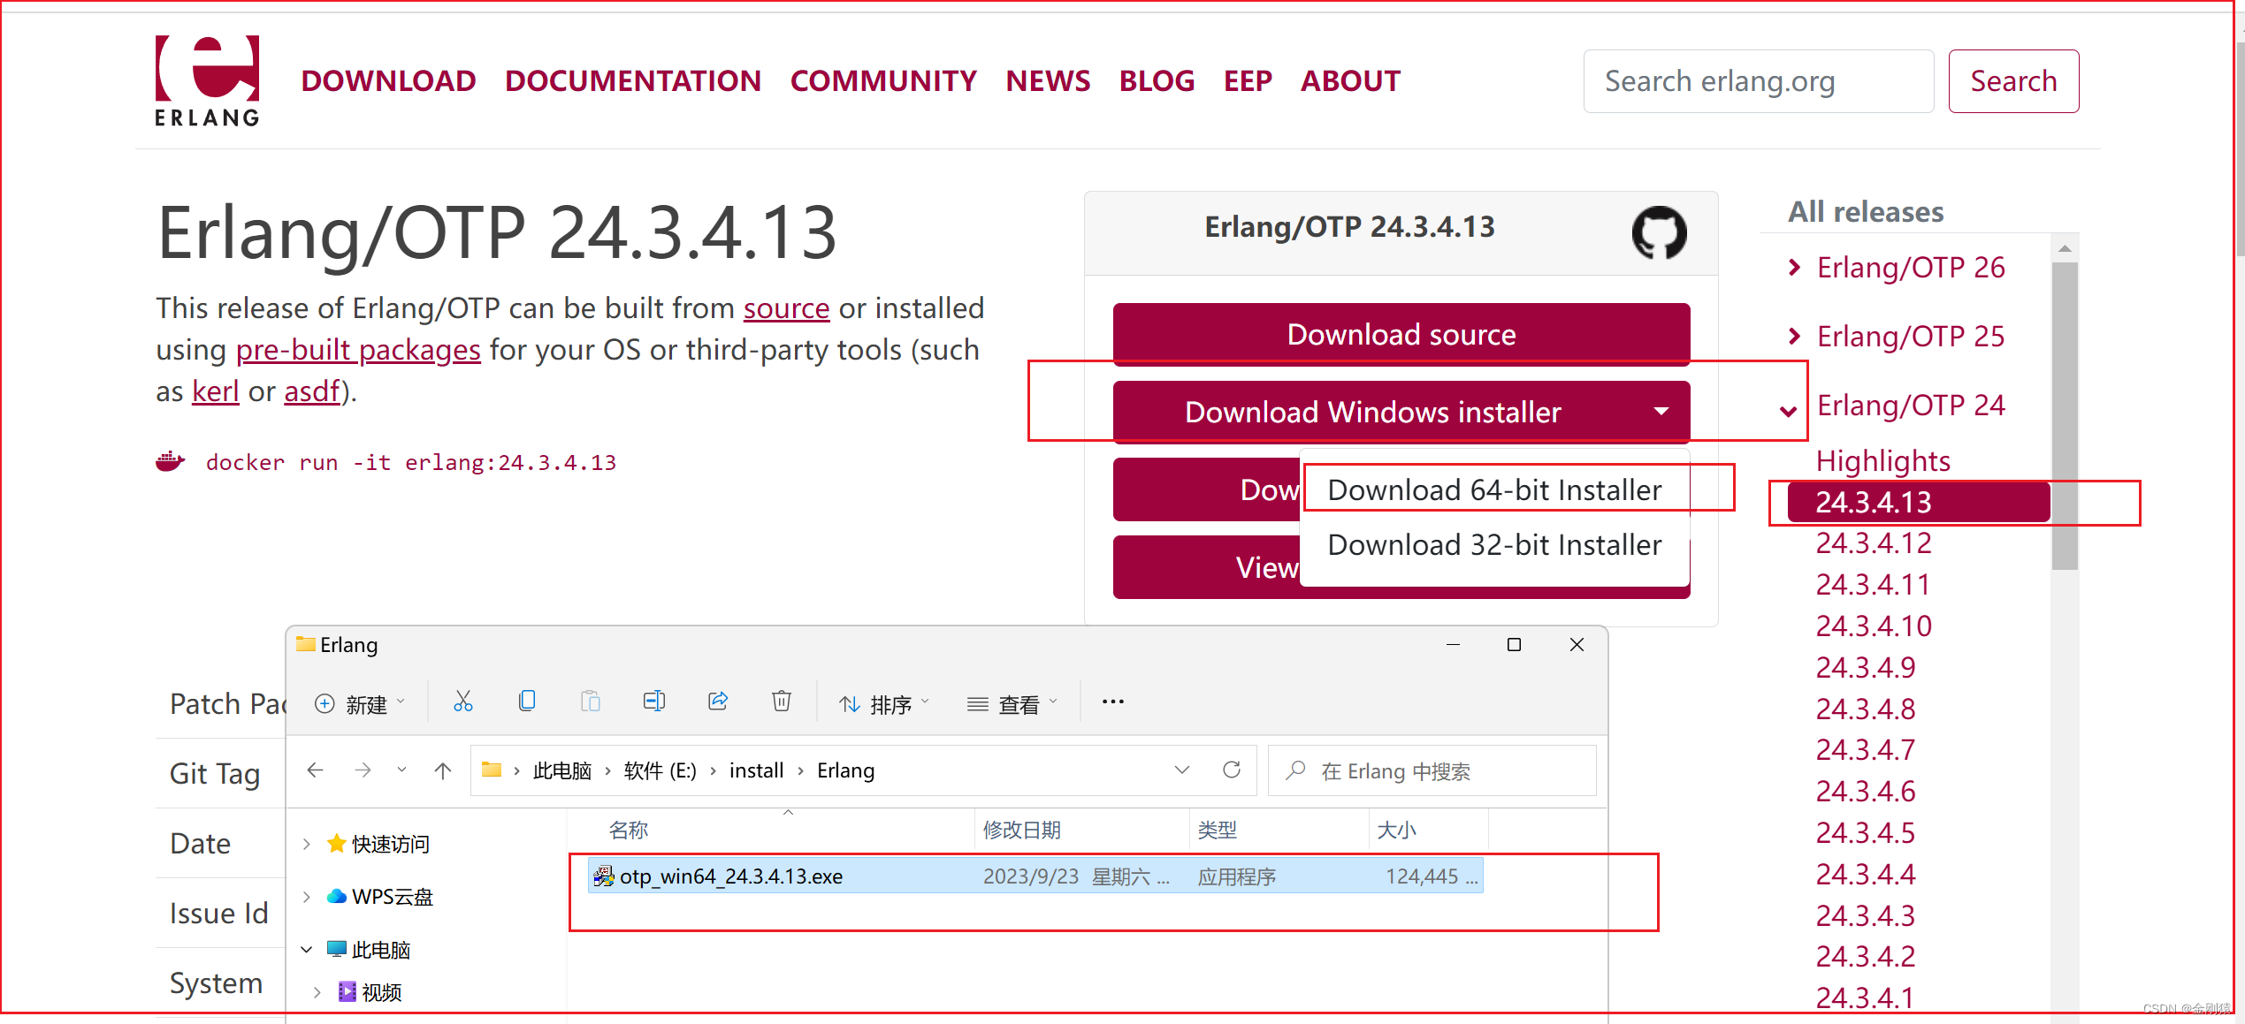Open the 查看 (View) dropdown

point(1012,704)
